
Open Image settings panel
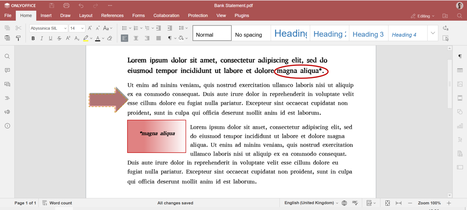[460, 84]
